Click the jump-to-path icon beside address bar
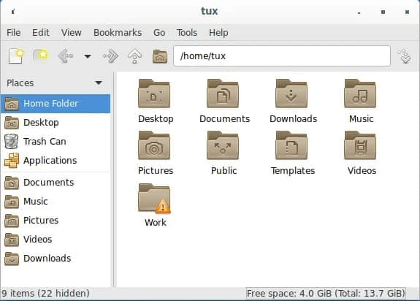This screenshot has height=301, width=420. pyautogui.click(x=405, y=56)
